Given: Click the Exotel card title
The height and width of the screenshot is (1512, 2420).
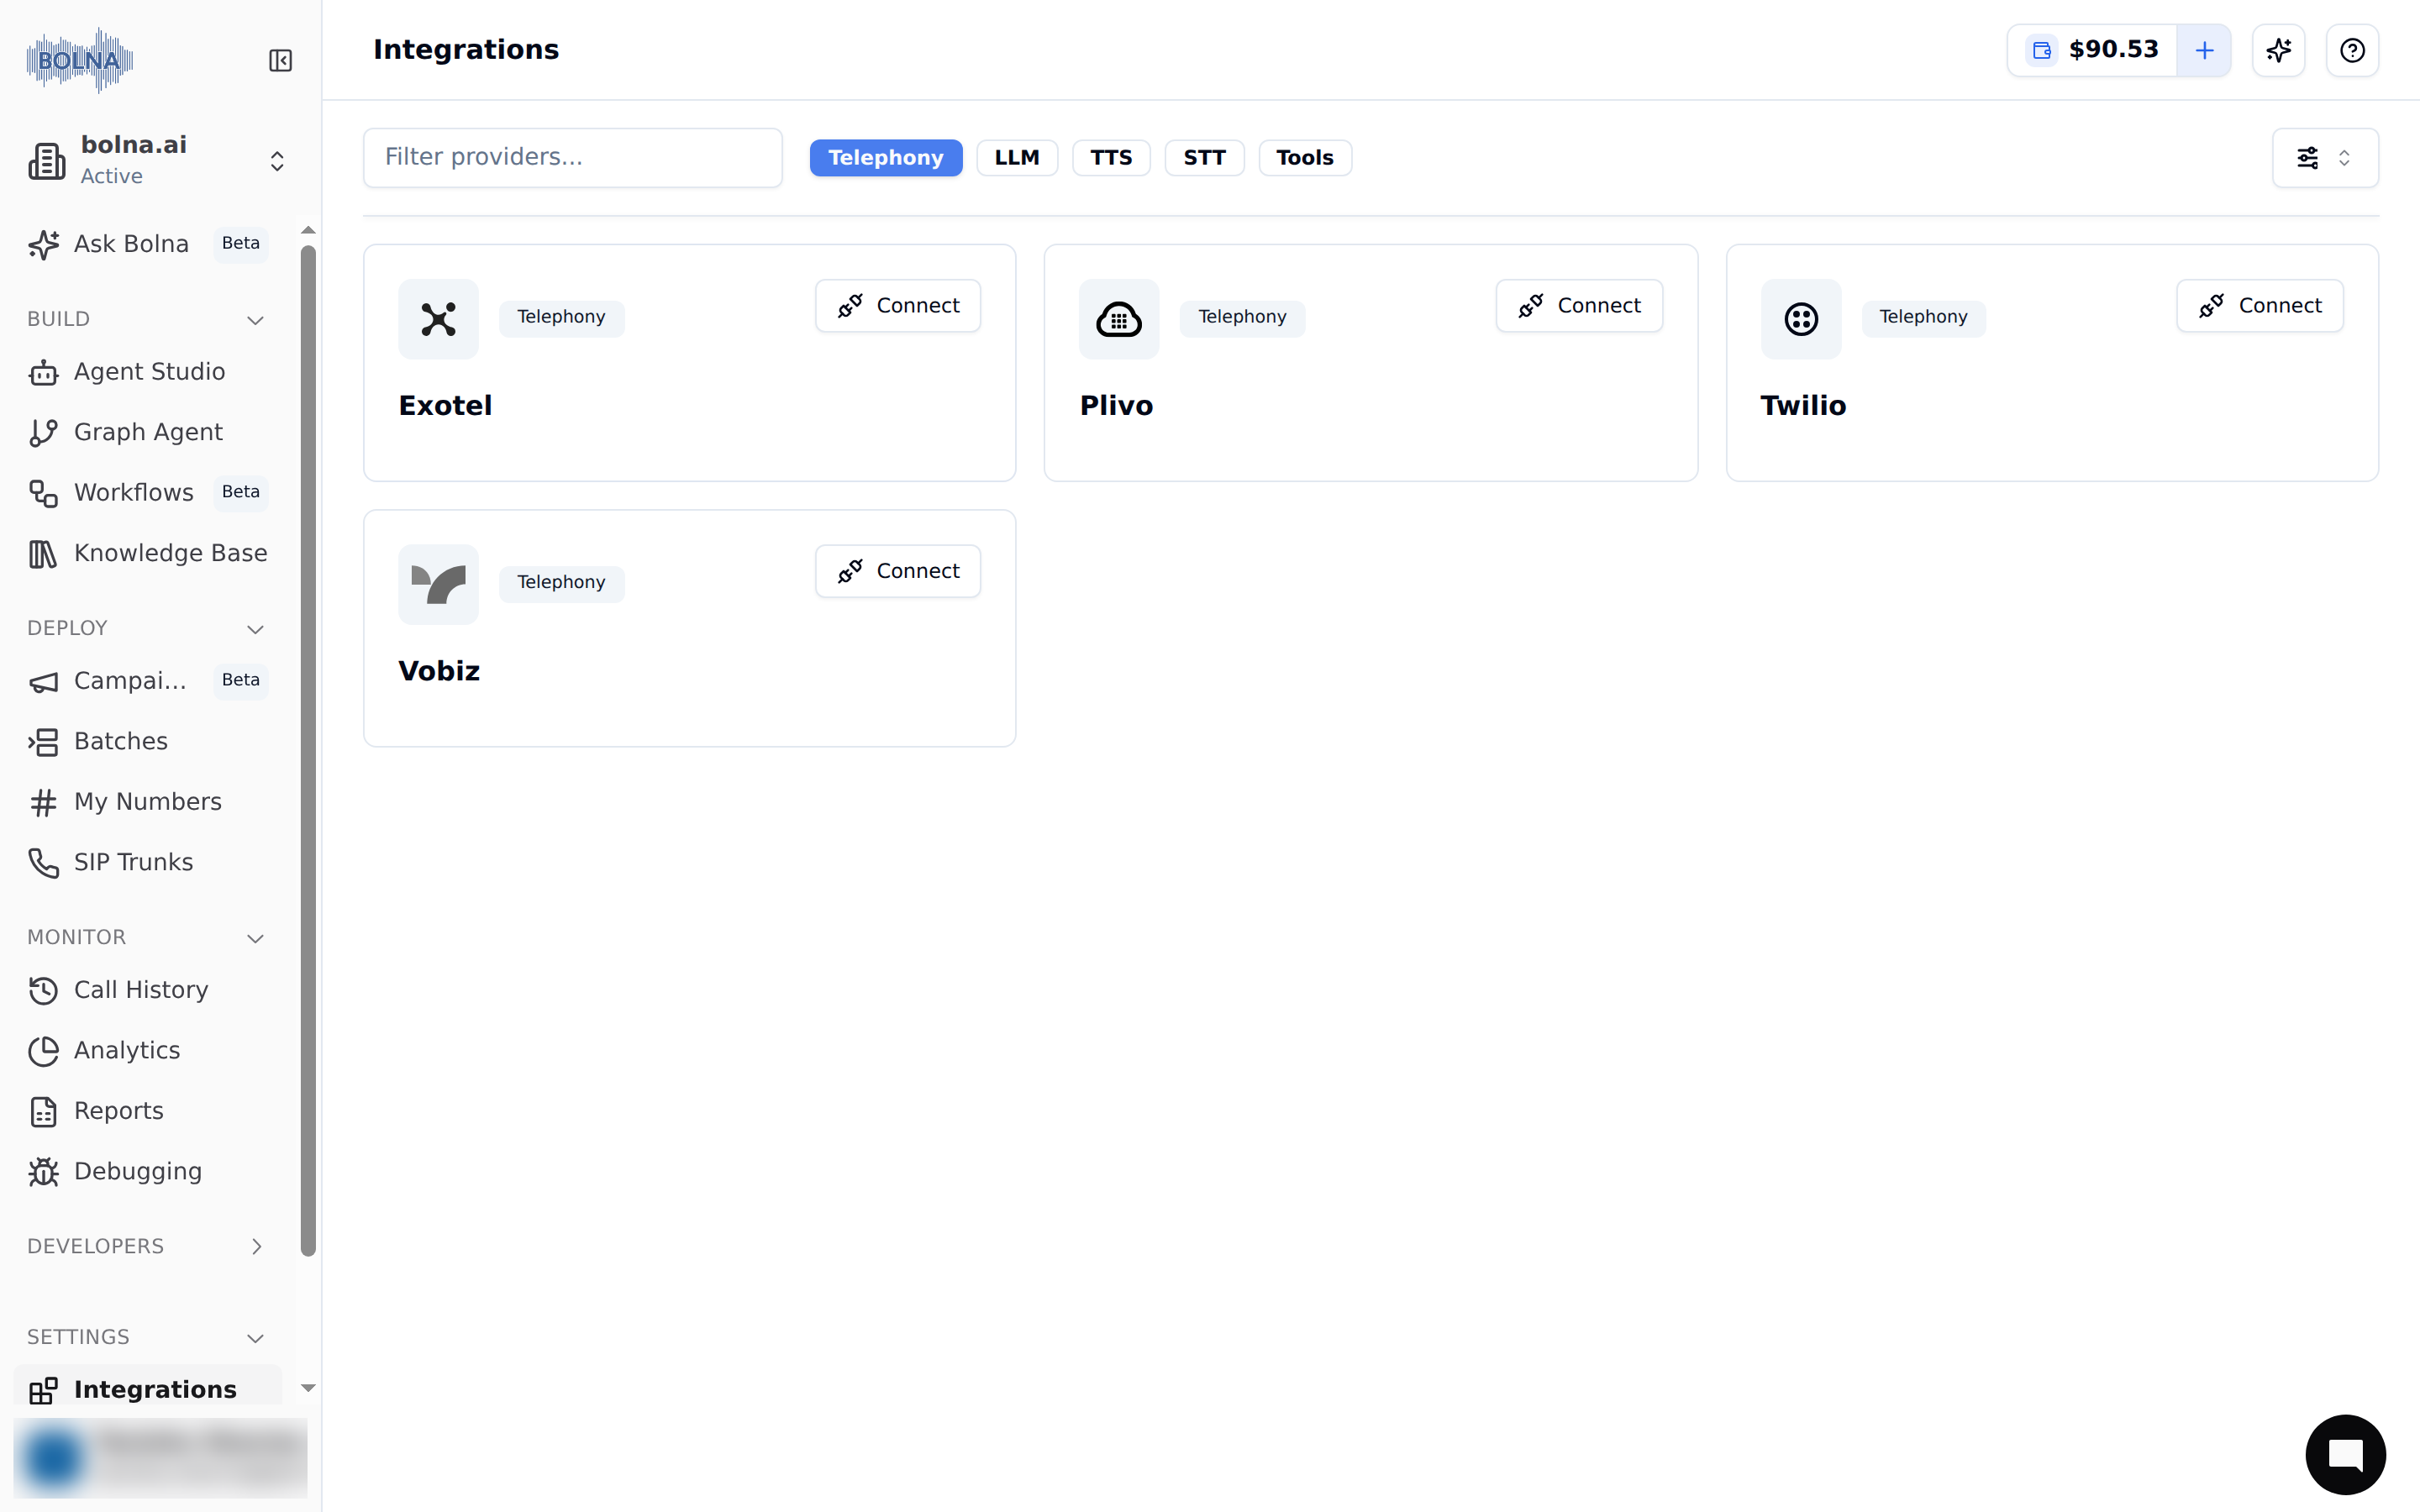Looking at the screenshot, I should (x=445, y=406).
